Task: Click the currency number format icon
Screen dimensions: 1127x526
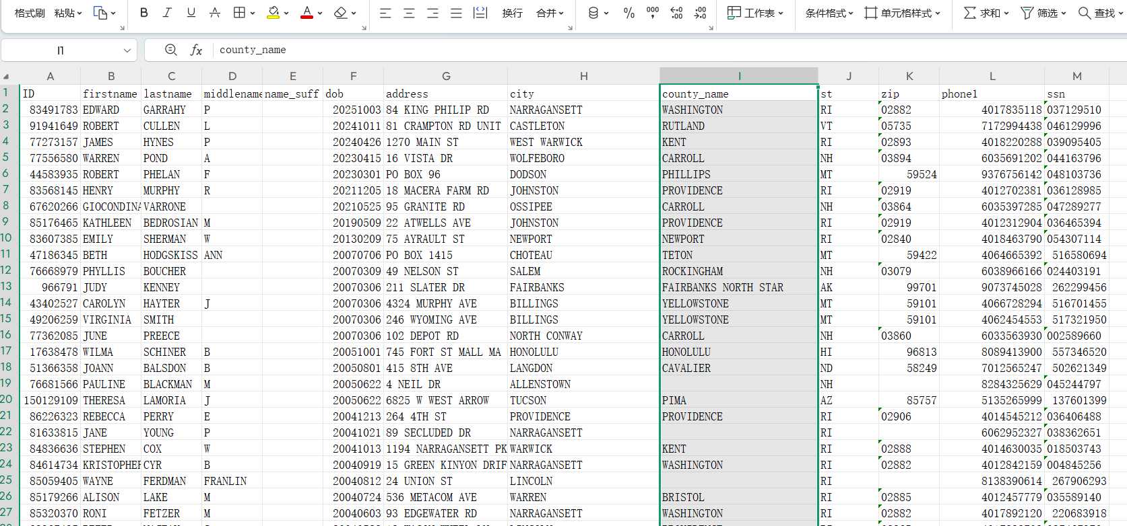Action: (593, 13)
